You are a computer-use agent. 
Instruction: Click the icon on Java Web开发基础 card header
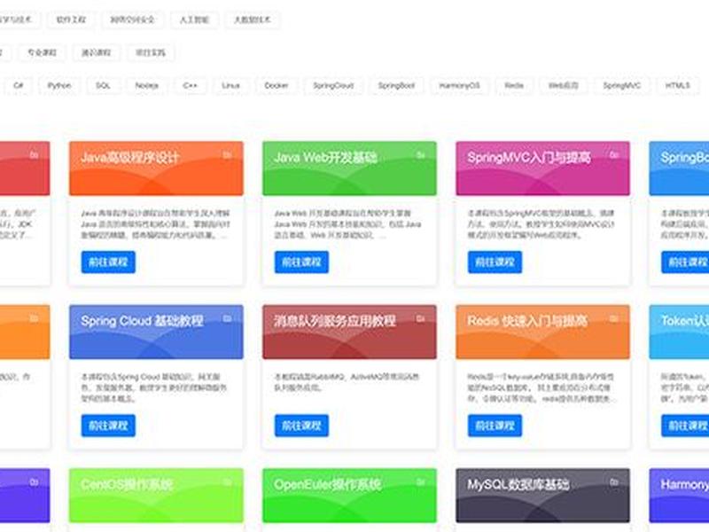tap(420, 154)
